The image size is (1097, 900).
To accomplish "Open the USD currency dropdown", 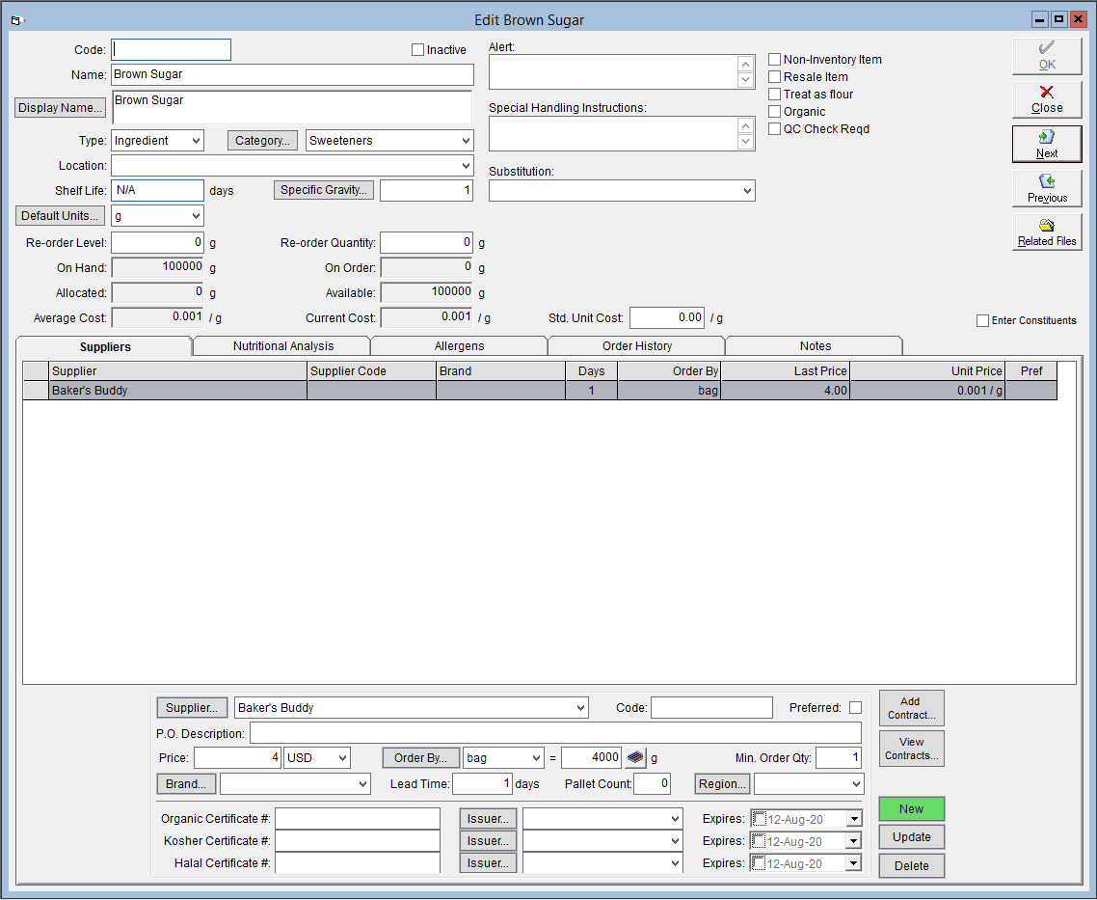I will tap(343, 758).
